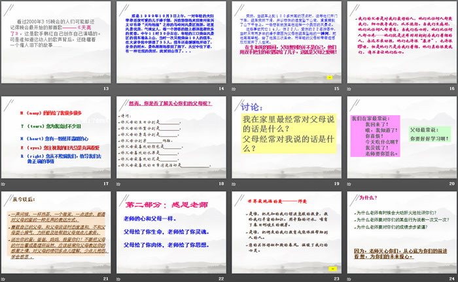Click slide number label 14
Screen dimensions: 458x282
click(221, 88)
